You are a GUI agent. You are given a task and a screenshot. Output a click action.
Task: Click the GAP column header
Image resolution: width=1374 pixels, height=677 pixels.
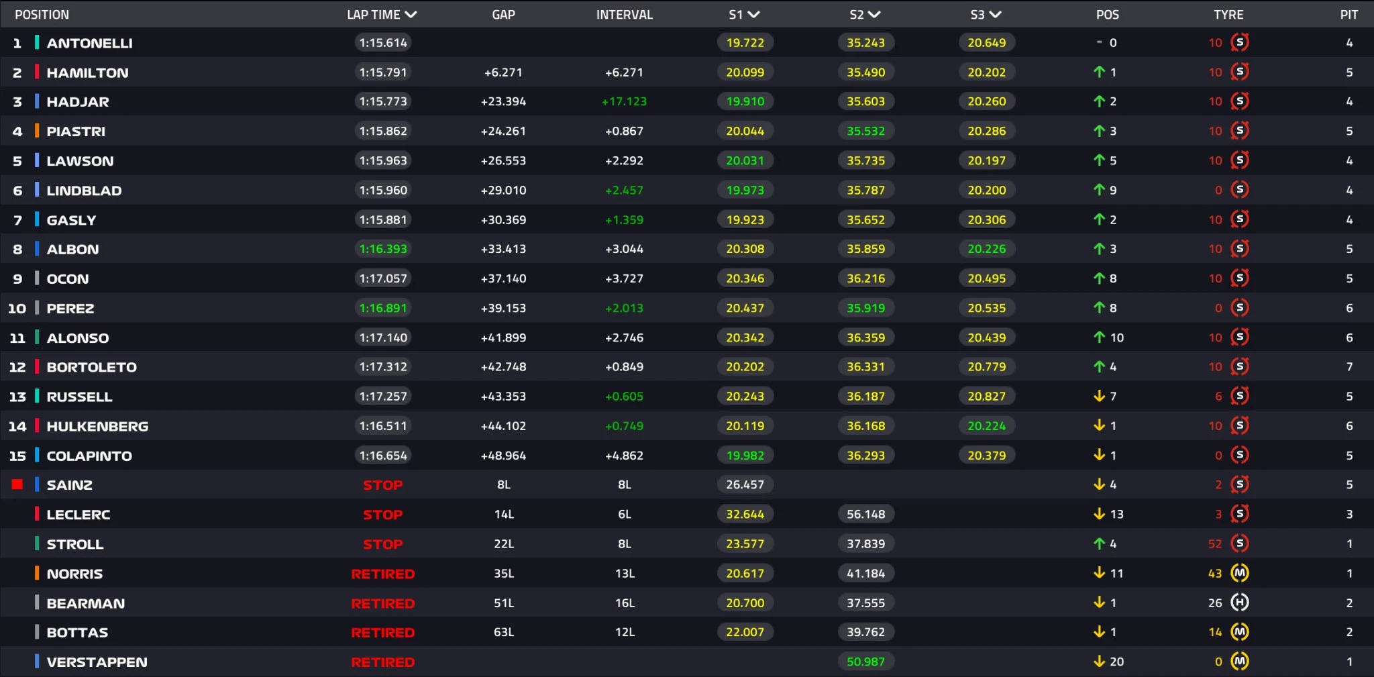pos(503,15)
